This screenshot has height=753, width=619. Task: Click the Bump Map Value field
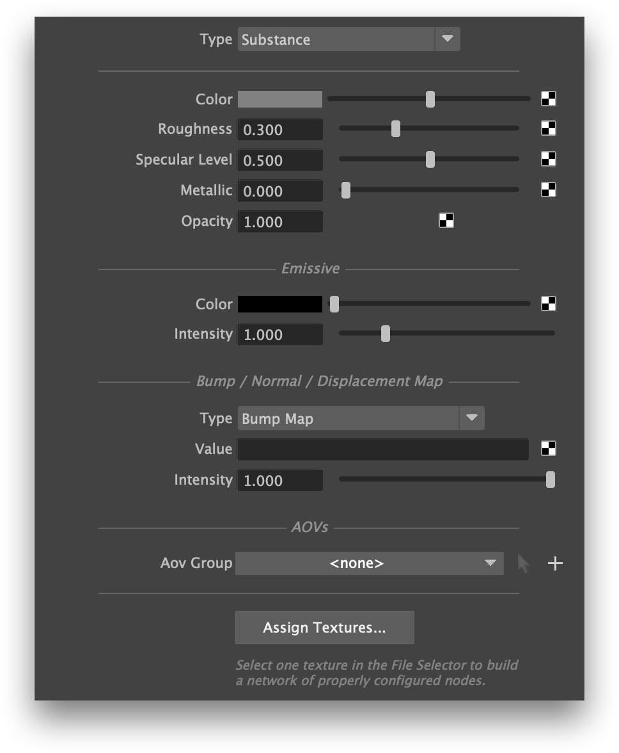(x=382, y=449)
